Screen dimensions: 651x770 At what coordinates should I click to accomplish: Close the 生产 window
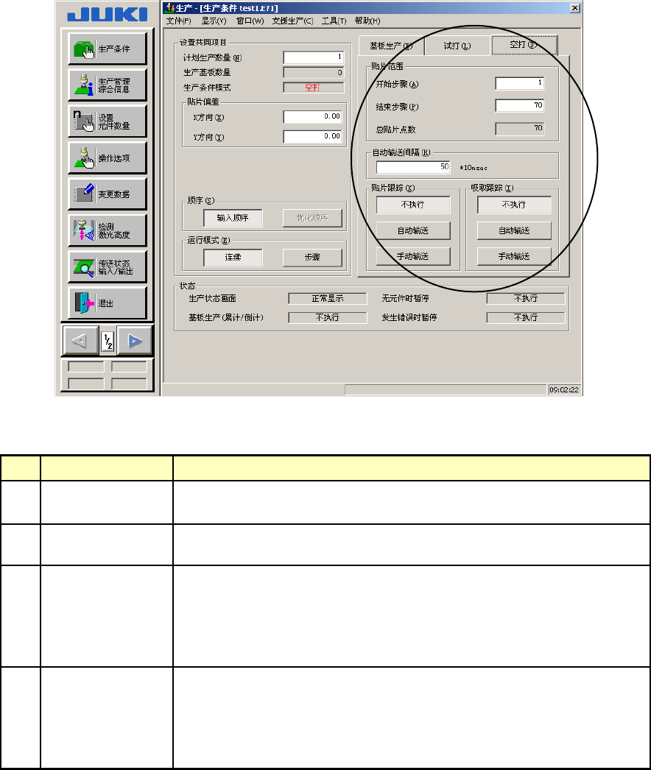[x=575, y=8]
